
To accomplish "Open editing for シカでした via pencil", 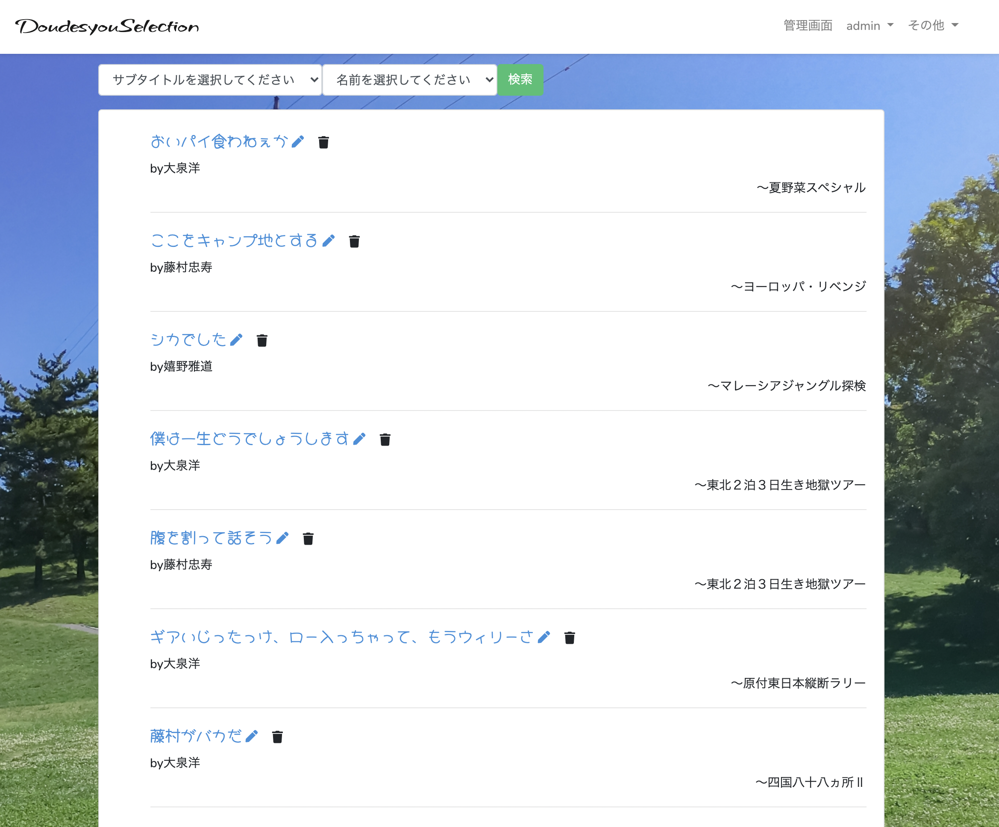I will 236,340.
